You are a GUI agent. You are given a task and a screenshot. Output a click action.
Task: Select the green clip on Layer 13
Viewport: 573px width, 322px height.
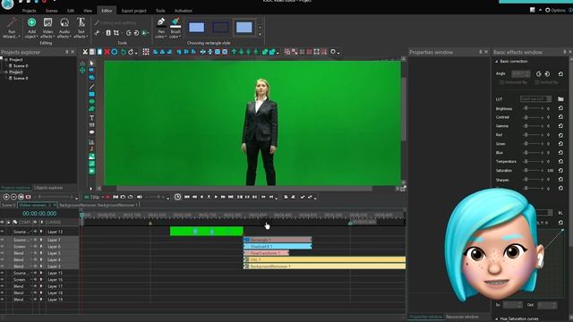coord(207,231)
